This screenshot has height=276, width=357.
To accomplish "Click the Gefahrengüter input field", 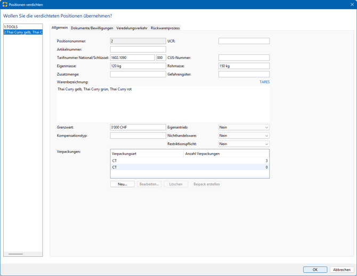I will 244,74.
